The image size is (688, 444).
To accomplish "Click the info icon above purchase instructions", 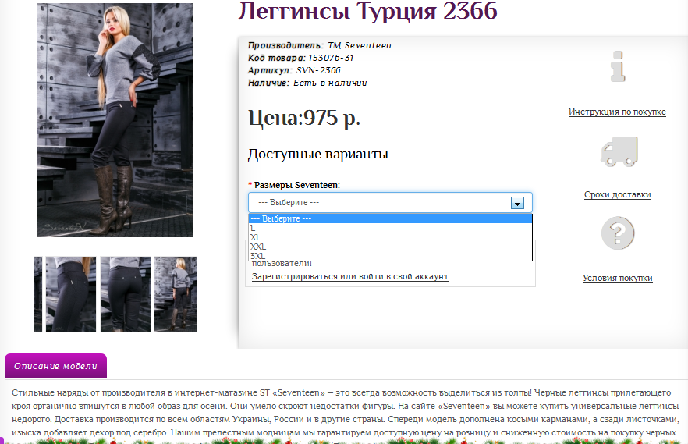I will pos(618,66).
